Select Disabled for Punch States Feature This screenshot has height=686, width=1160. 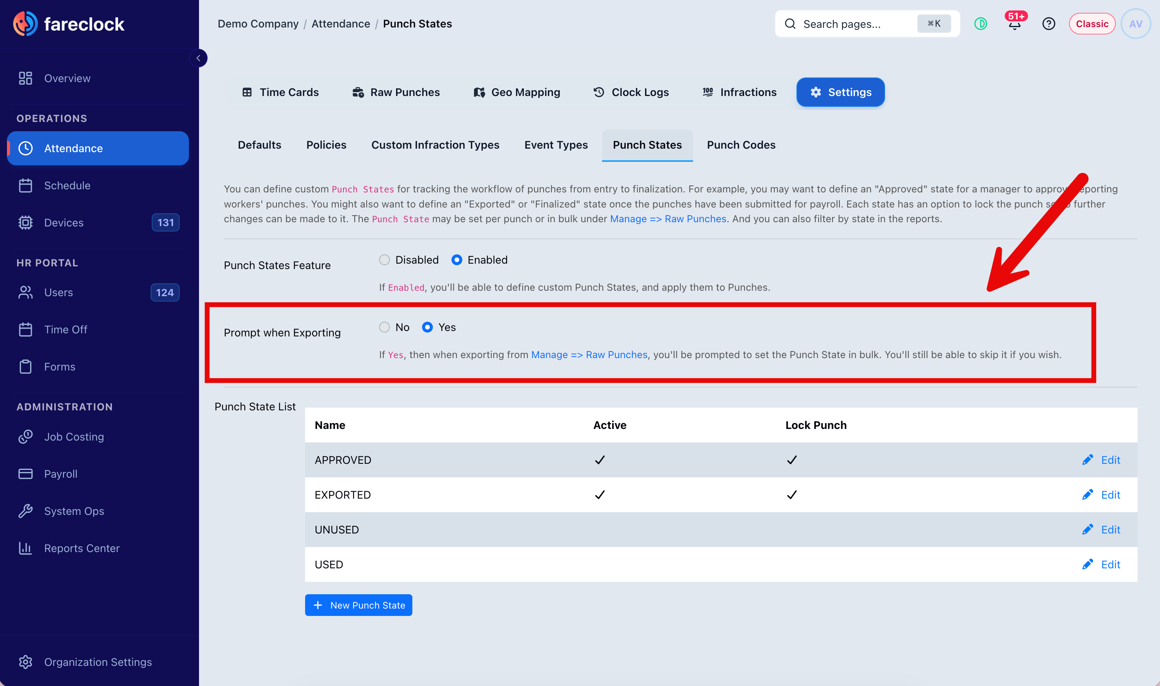(x=384, y=260)
